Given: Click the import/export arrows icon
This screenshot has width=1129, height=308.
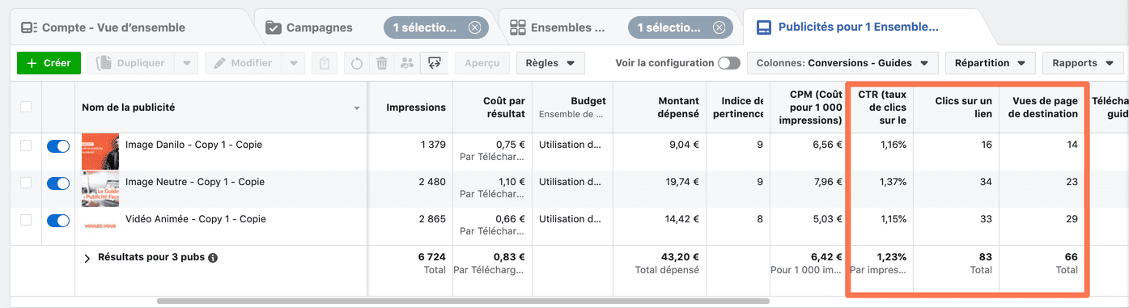Looking at the screenshot, I should coord(435,63).
